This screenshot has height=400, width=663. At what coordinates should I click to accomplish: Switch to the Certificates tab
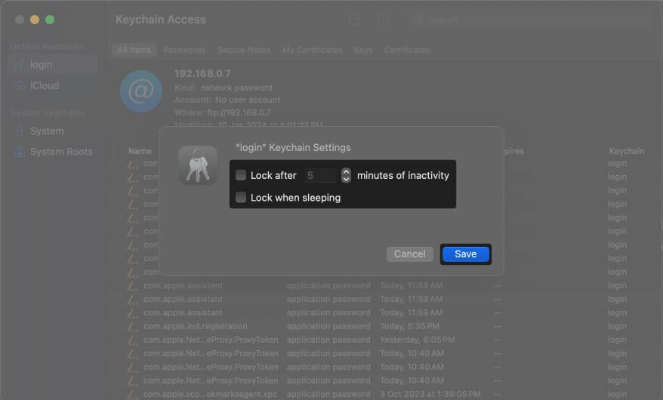click(407, 50)
